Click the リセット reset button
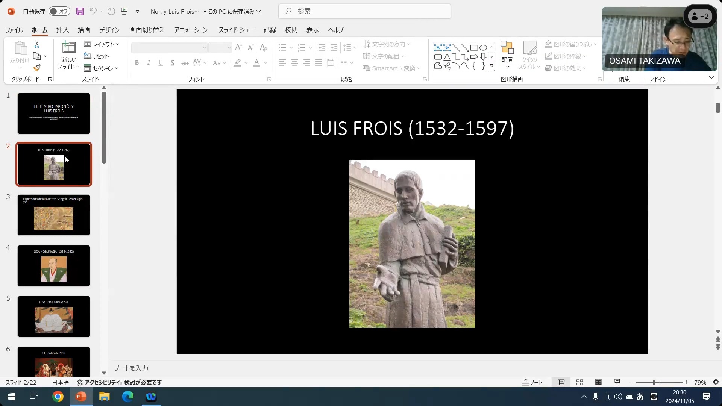 tap(96, 56)
